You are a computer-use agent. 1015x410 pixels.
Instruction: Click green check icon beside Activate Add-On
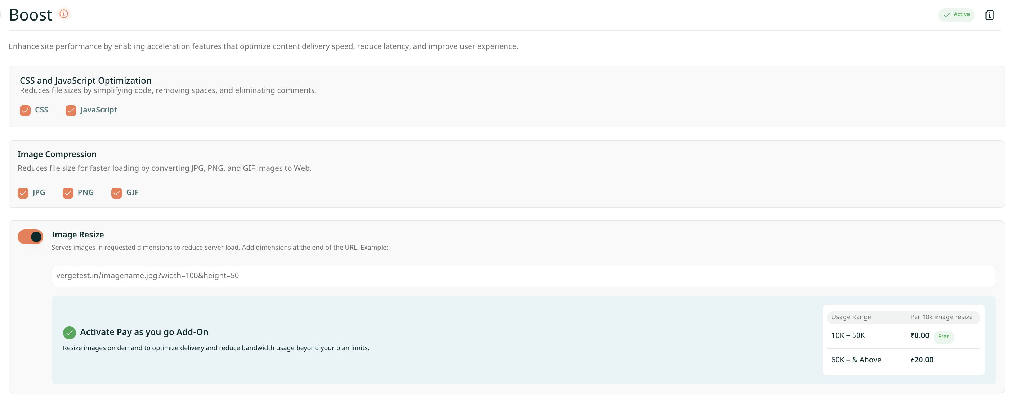[x=70, y=332]
